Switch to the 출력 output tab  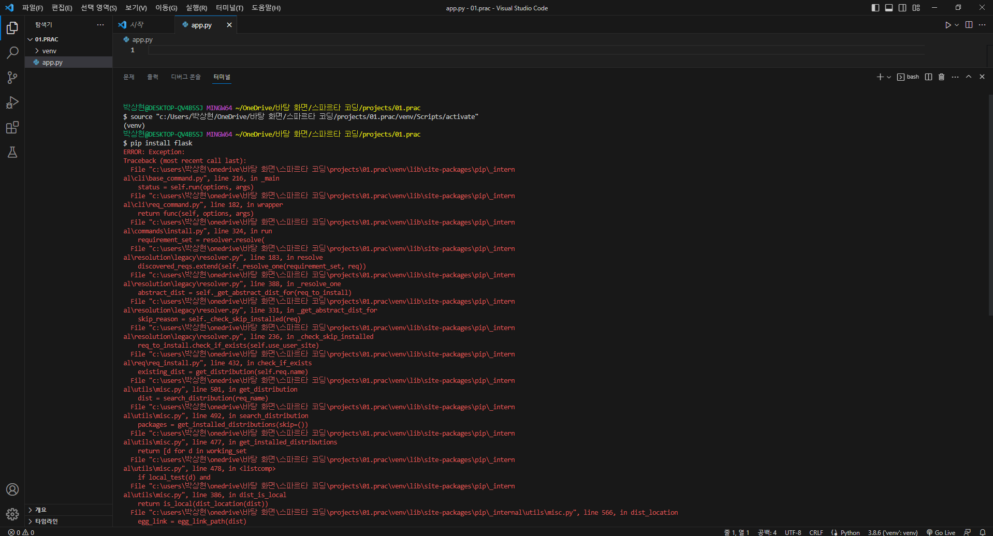(x=153, y=77)
